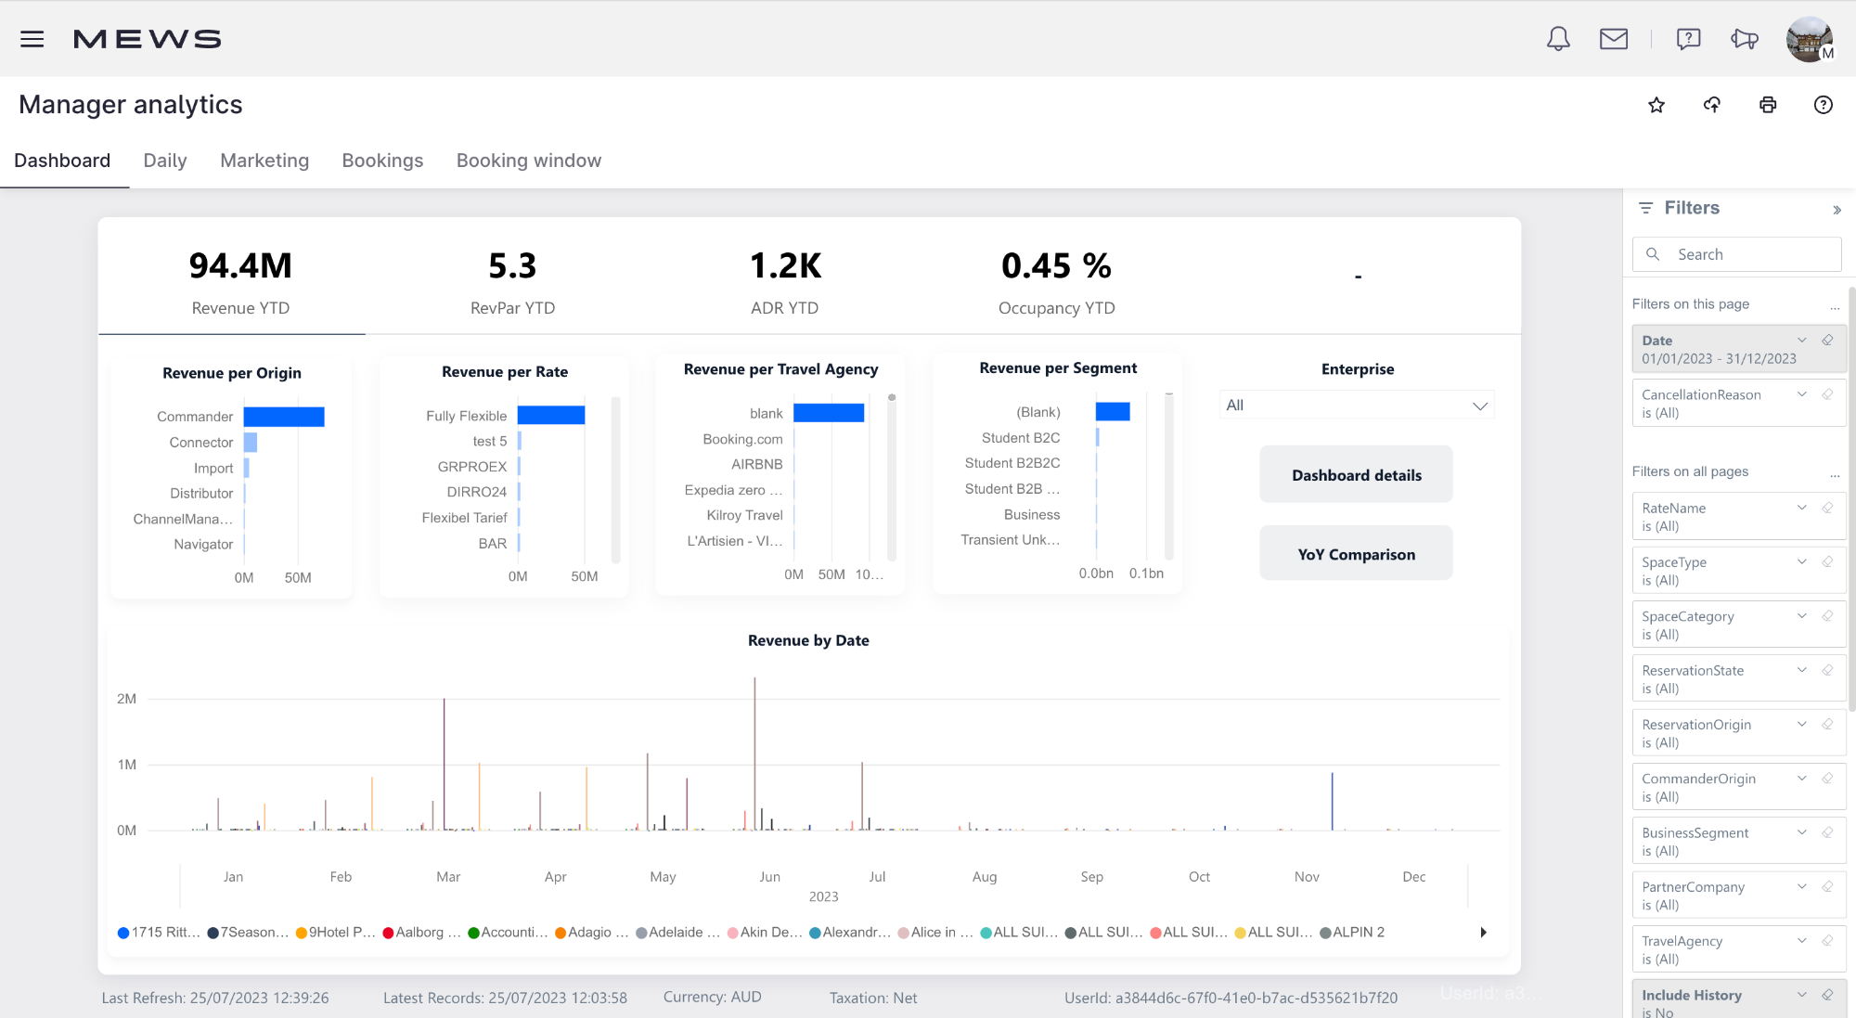Clear the TravelAgency filter eraser

1827,941
